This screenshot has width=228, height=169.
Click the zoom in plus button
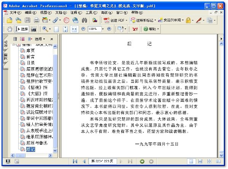tap(109, 29)
